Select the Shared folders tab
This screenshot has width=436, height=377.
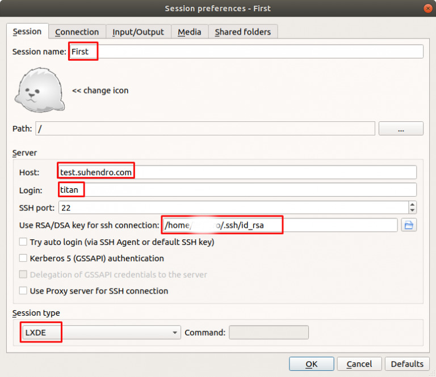(x=243, y=32)
